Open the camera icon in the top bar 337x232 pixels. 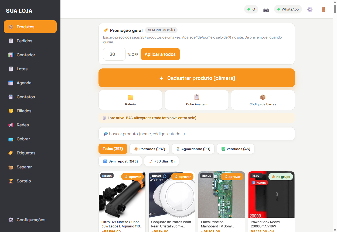(x=266, y=10)
